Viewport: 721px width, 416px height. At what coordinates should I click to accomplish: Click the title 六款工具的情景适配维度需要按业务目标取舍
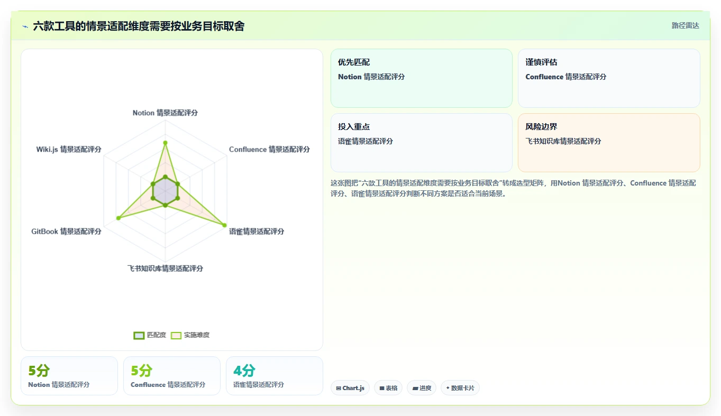139,26
